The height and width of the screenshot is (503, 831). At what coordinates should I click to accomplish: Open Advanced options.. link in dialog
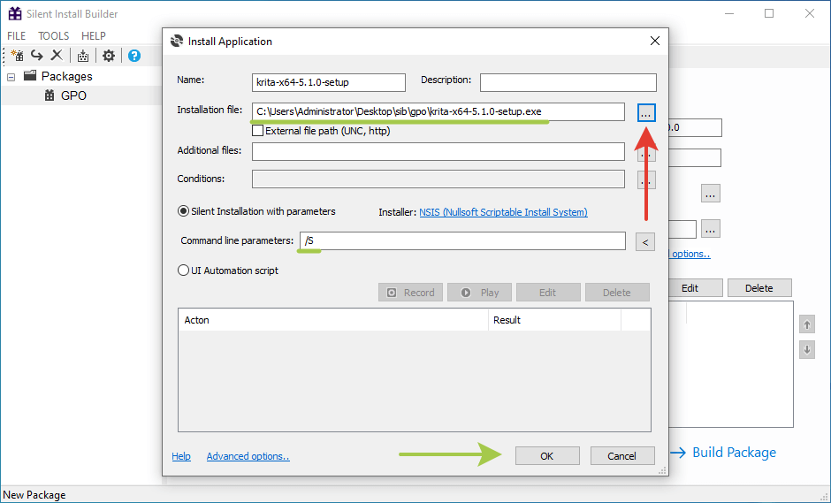coord(248,456)
